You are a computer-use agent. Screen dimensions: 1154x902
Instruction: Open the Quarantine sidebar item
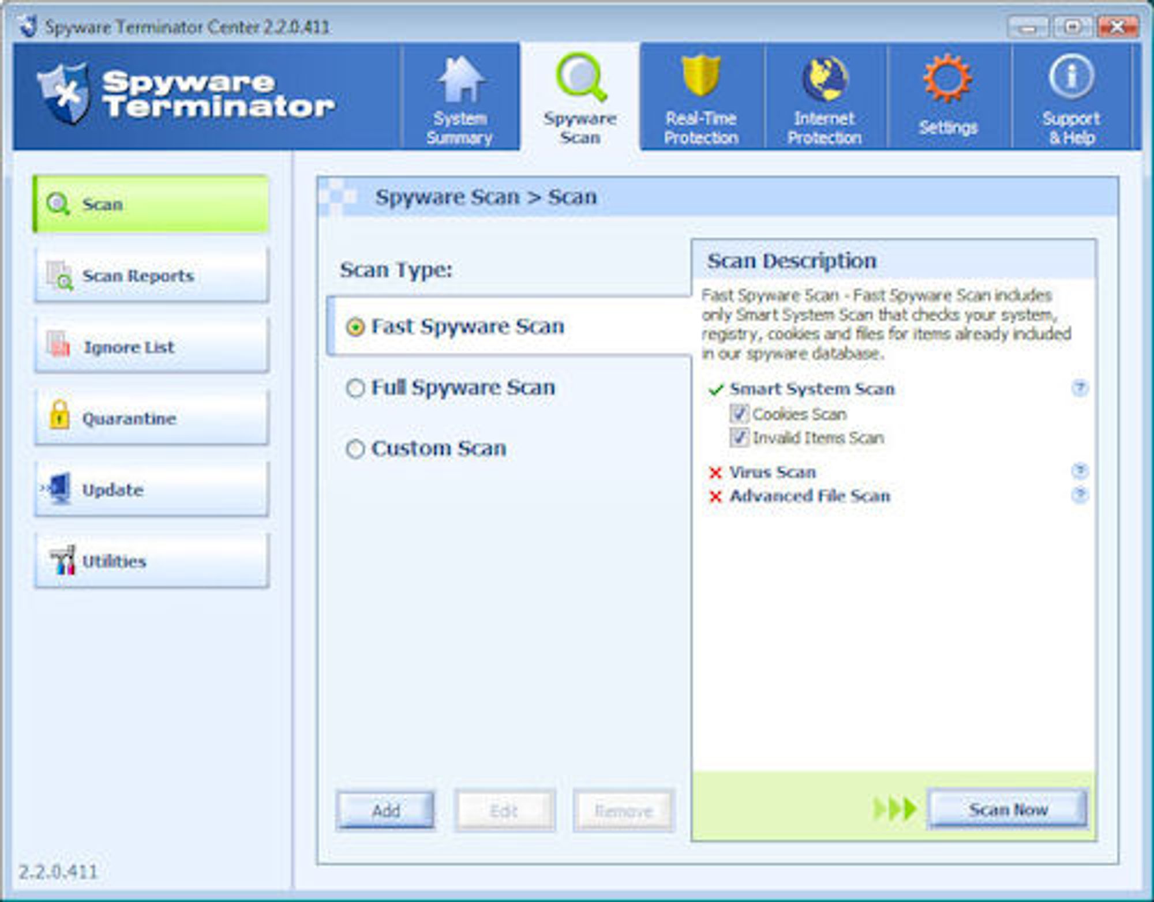(x=152, y=418)
